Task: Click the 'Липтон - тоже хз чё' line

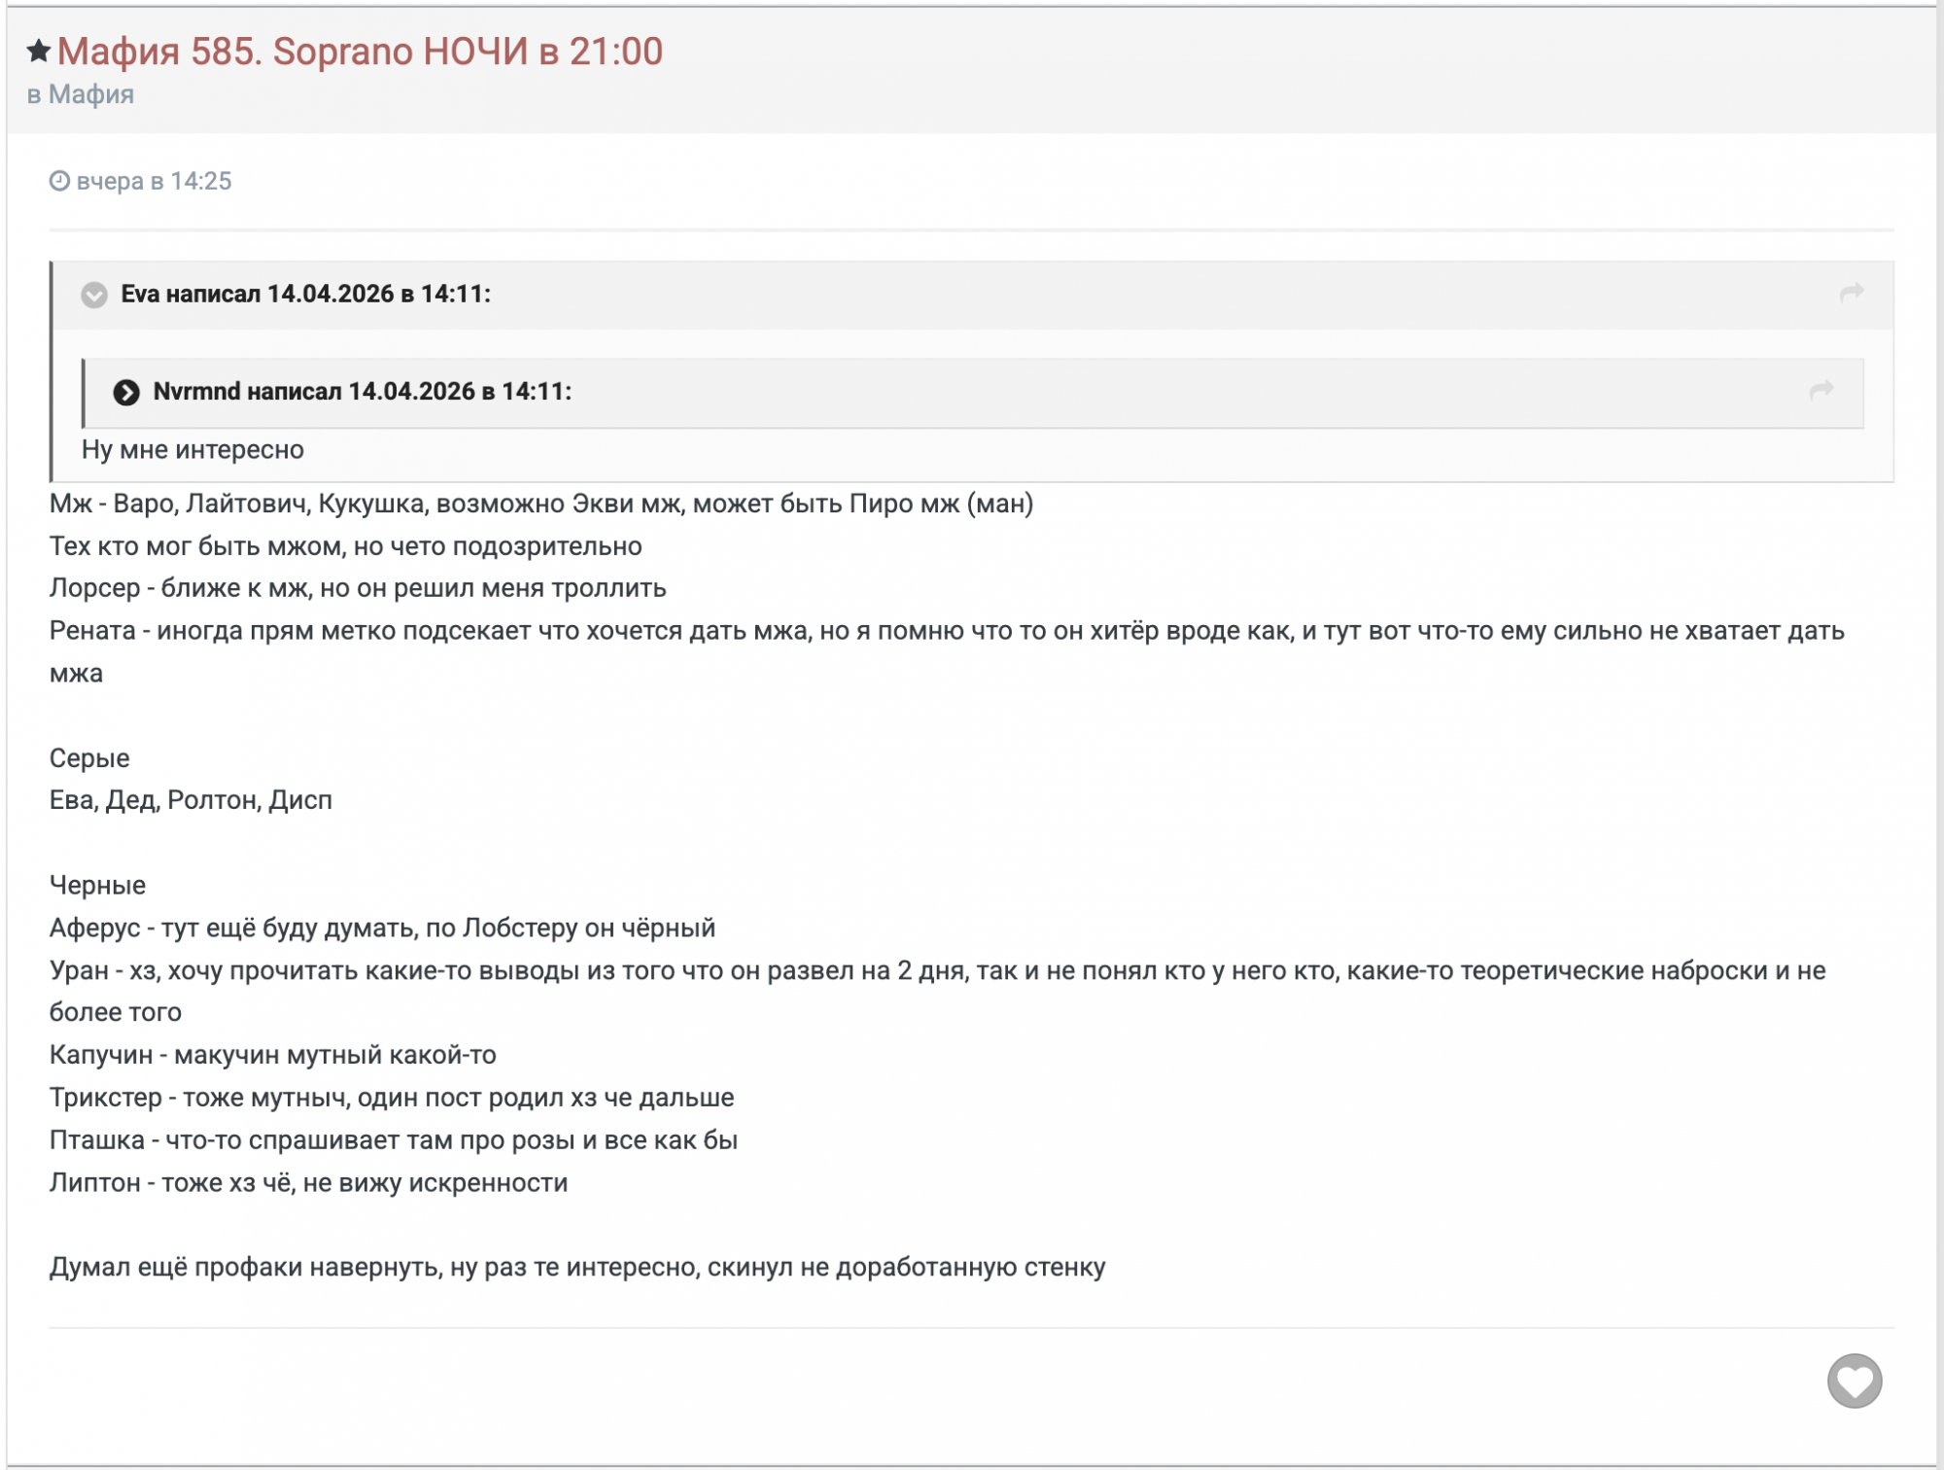Action: tap(308, 1182)
